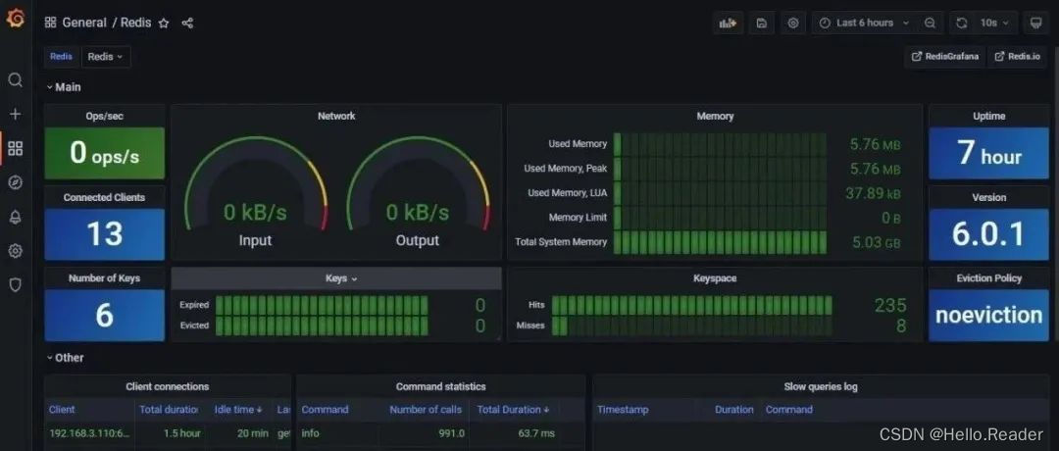Open the RedisGrafana external link
Image resolution: width=1059 pixels, height=451 pixels.
click(945, 57)
